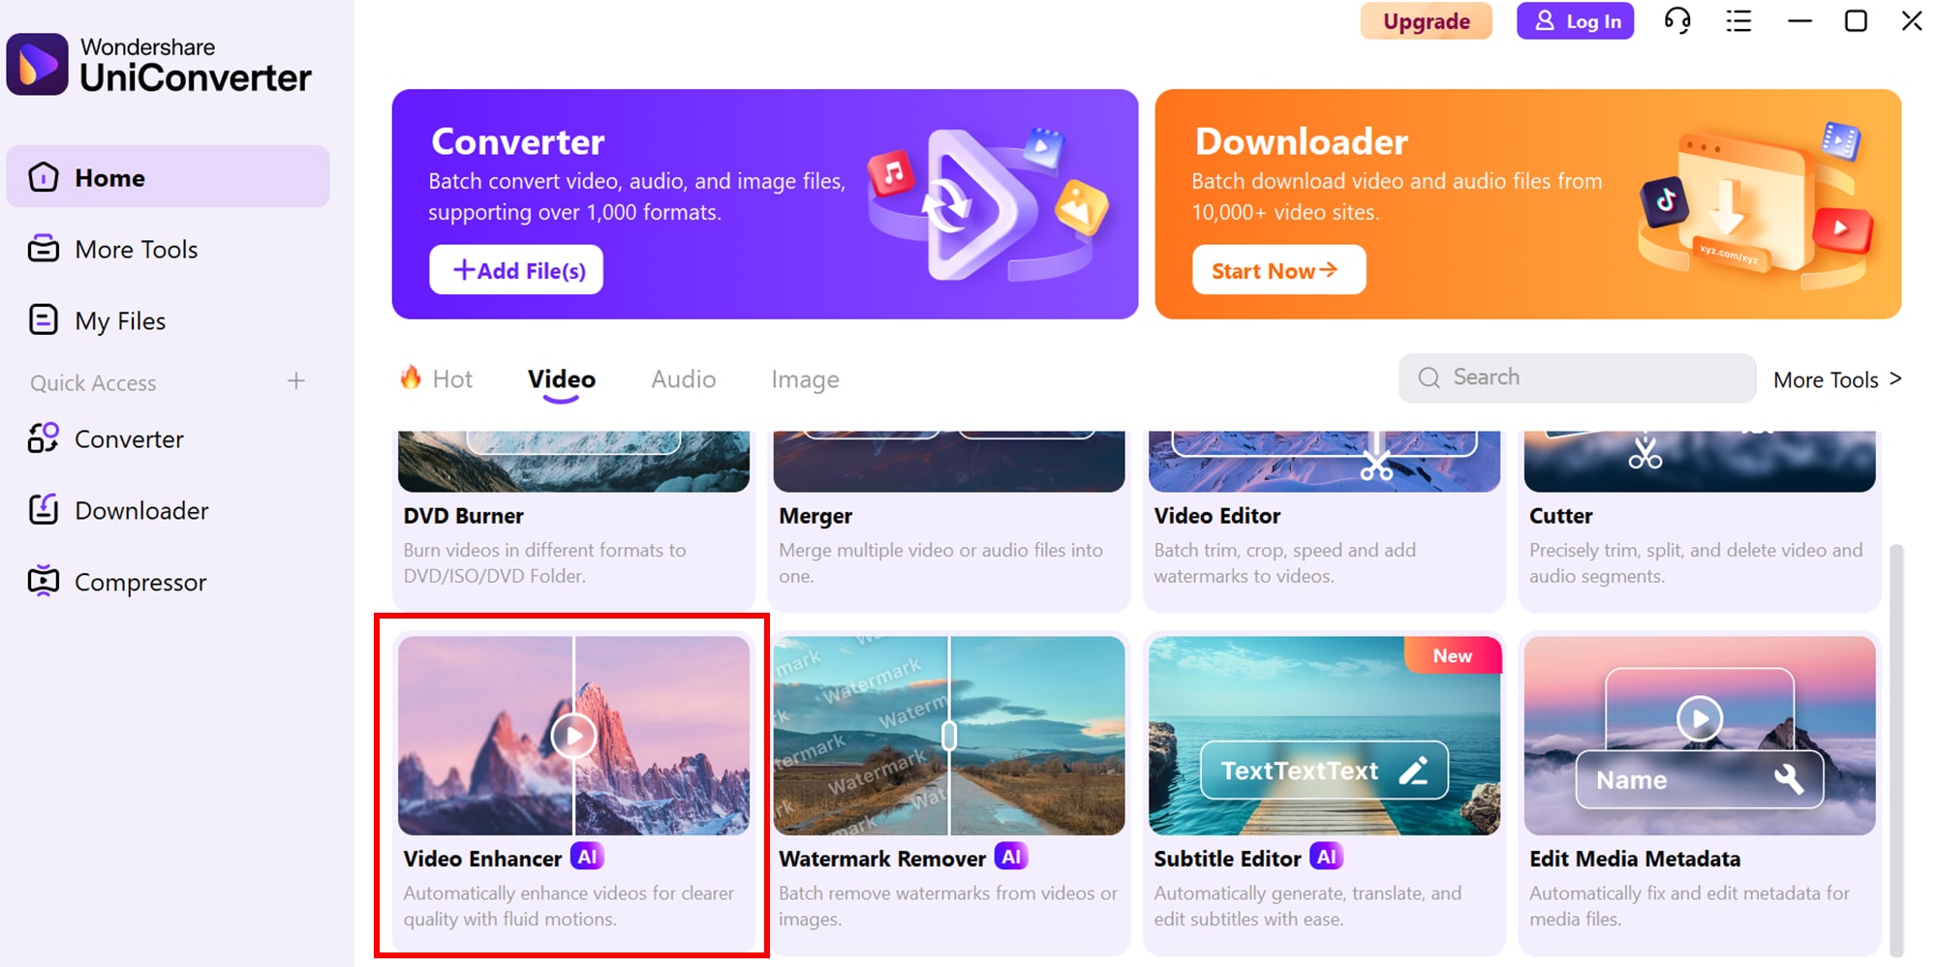Click the Quick Access heading
1937x967 pixels.
click(93, 382)
